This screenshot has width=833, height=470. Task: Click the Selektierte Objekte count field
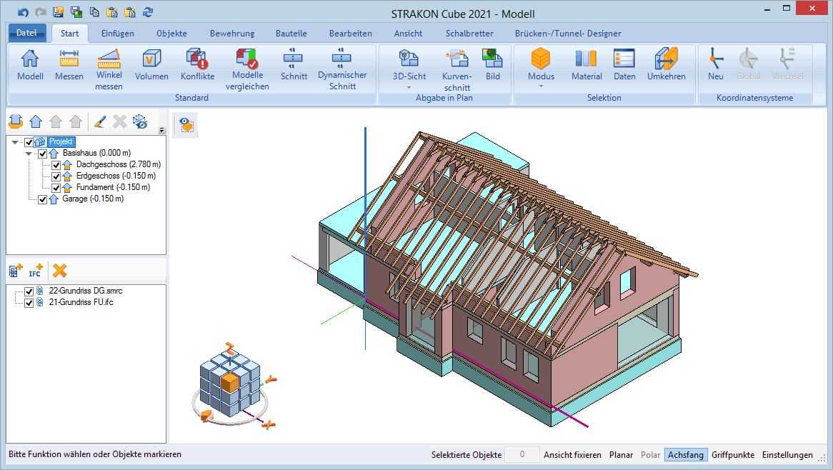[522, 454]
